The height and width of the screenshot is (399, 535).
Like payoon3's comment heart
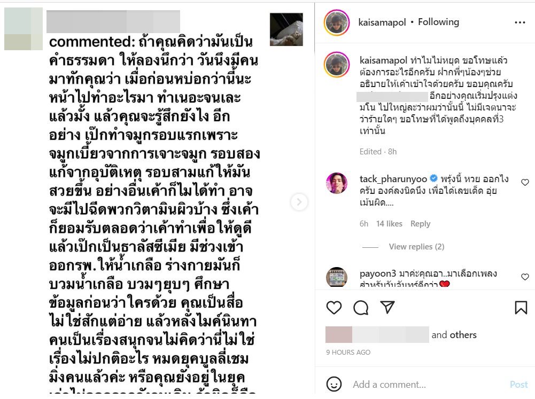525,277
